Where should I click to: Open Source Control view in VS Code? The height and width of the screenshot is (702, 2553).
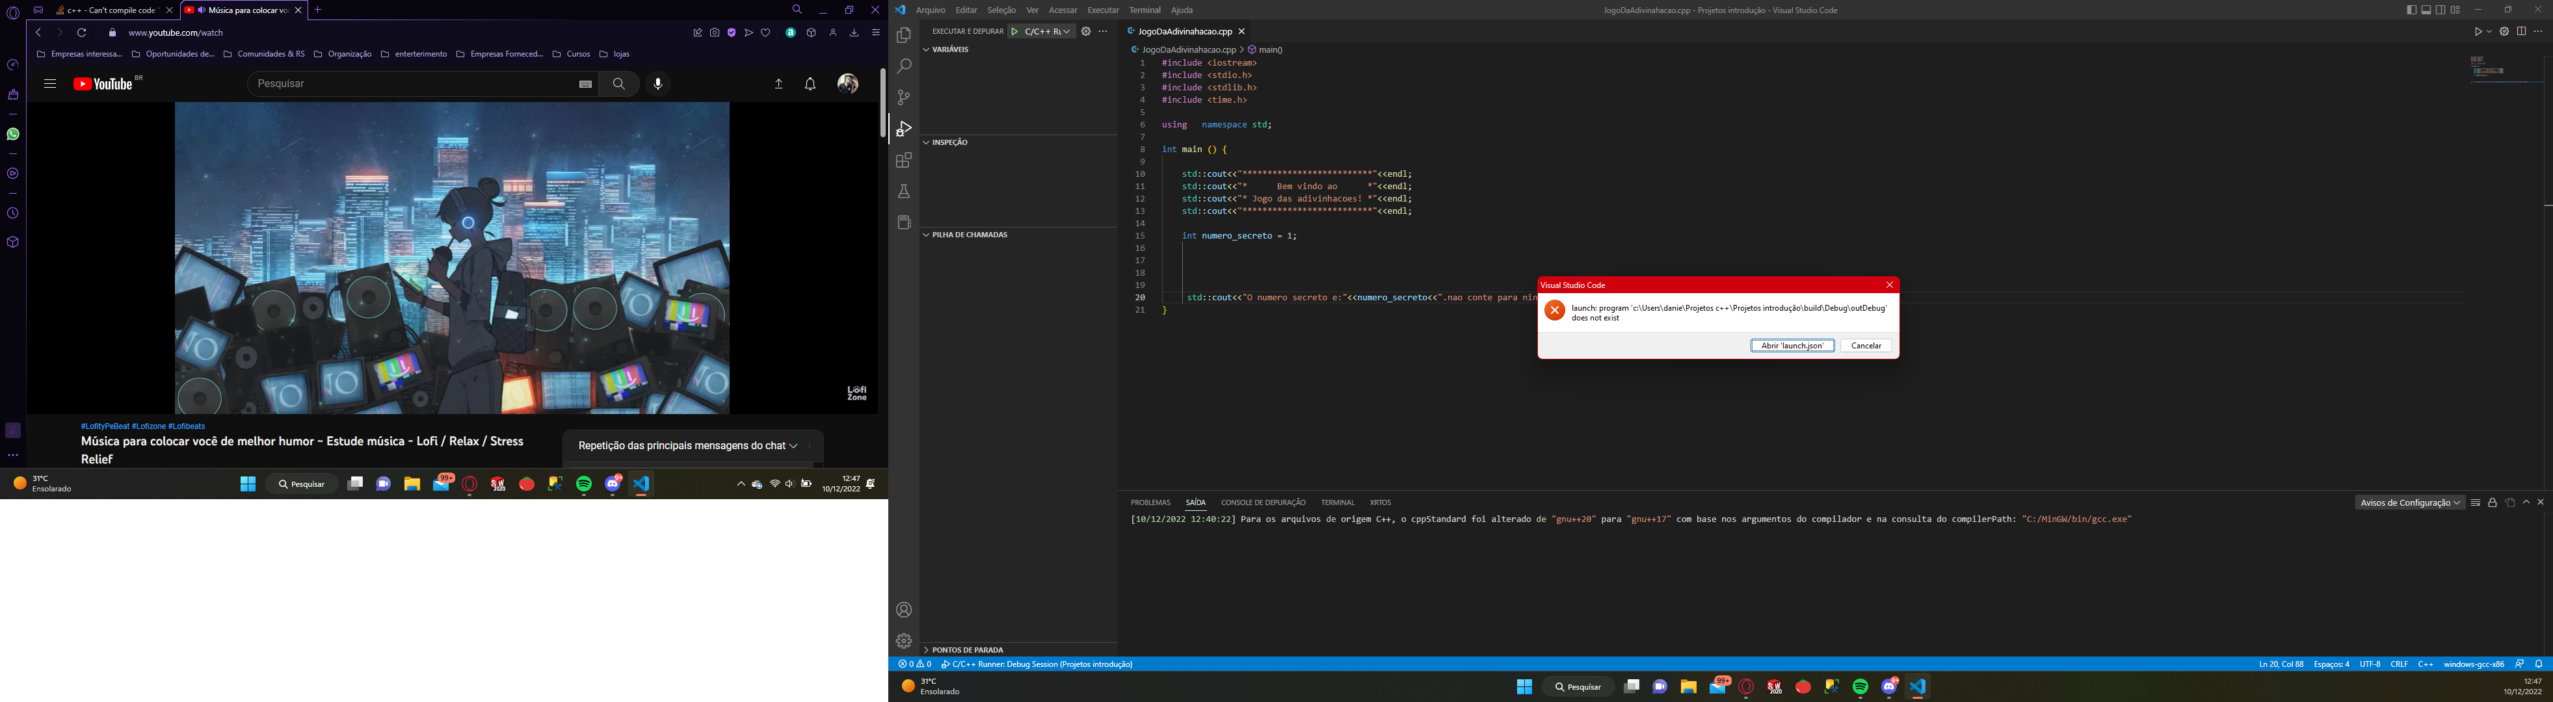coord(904,98)
